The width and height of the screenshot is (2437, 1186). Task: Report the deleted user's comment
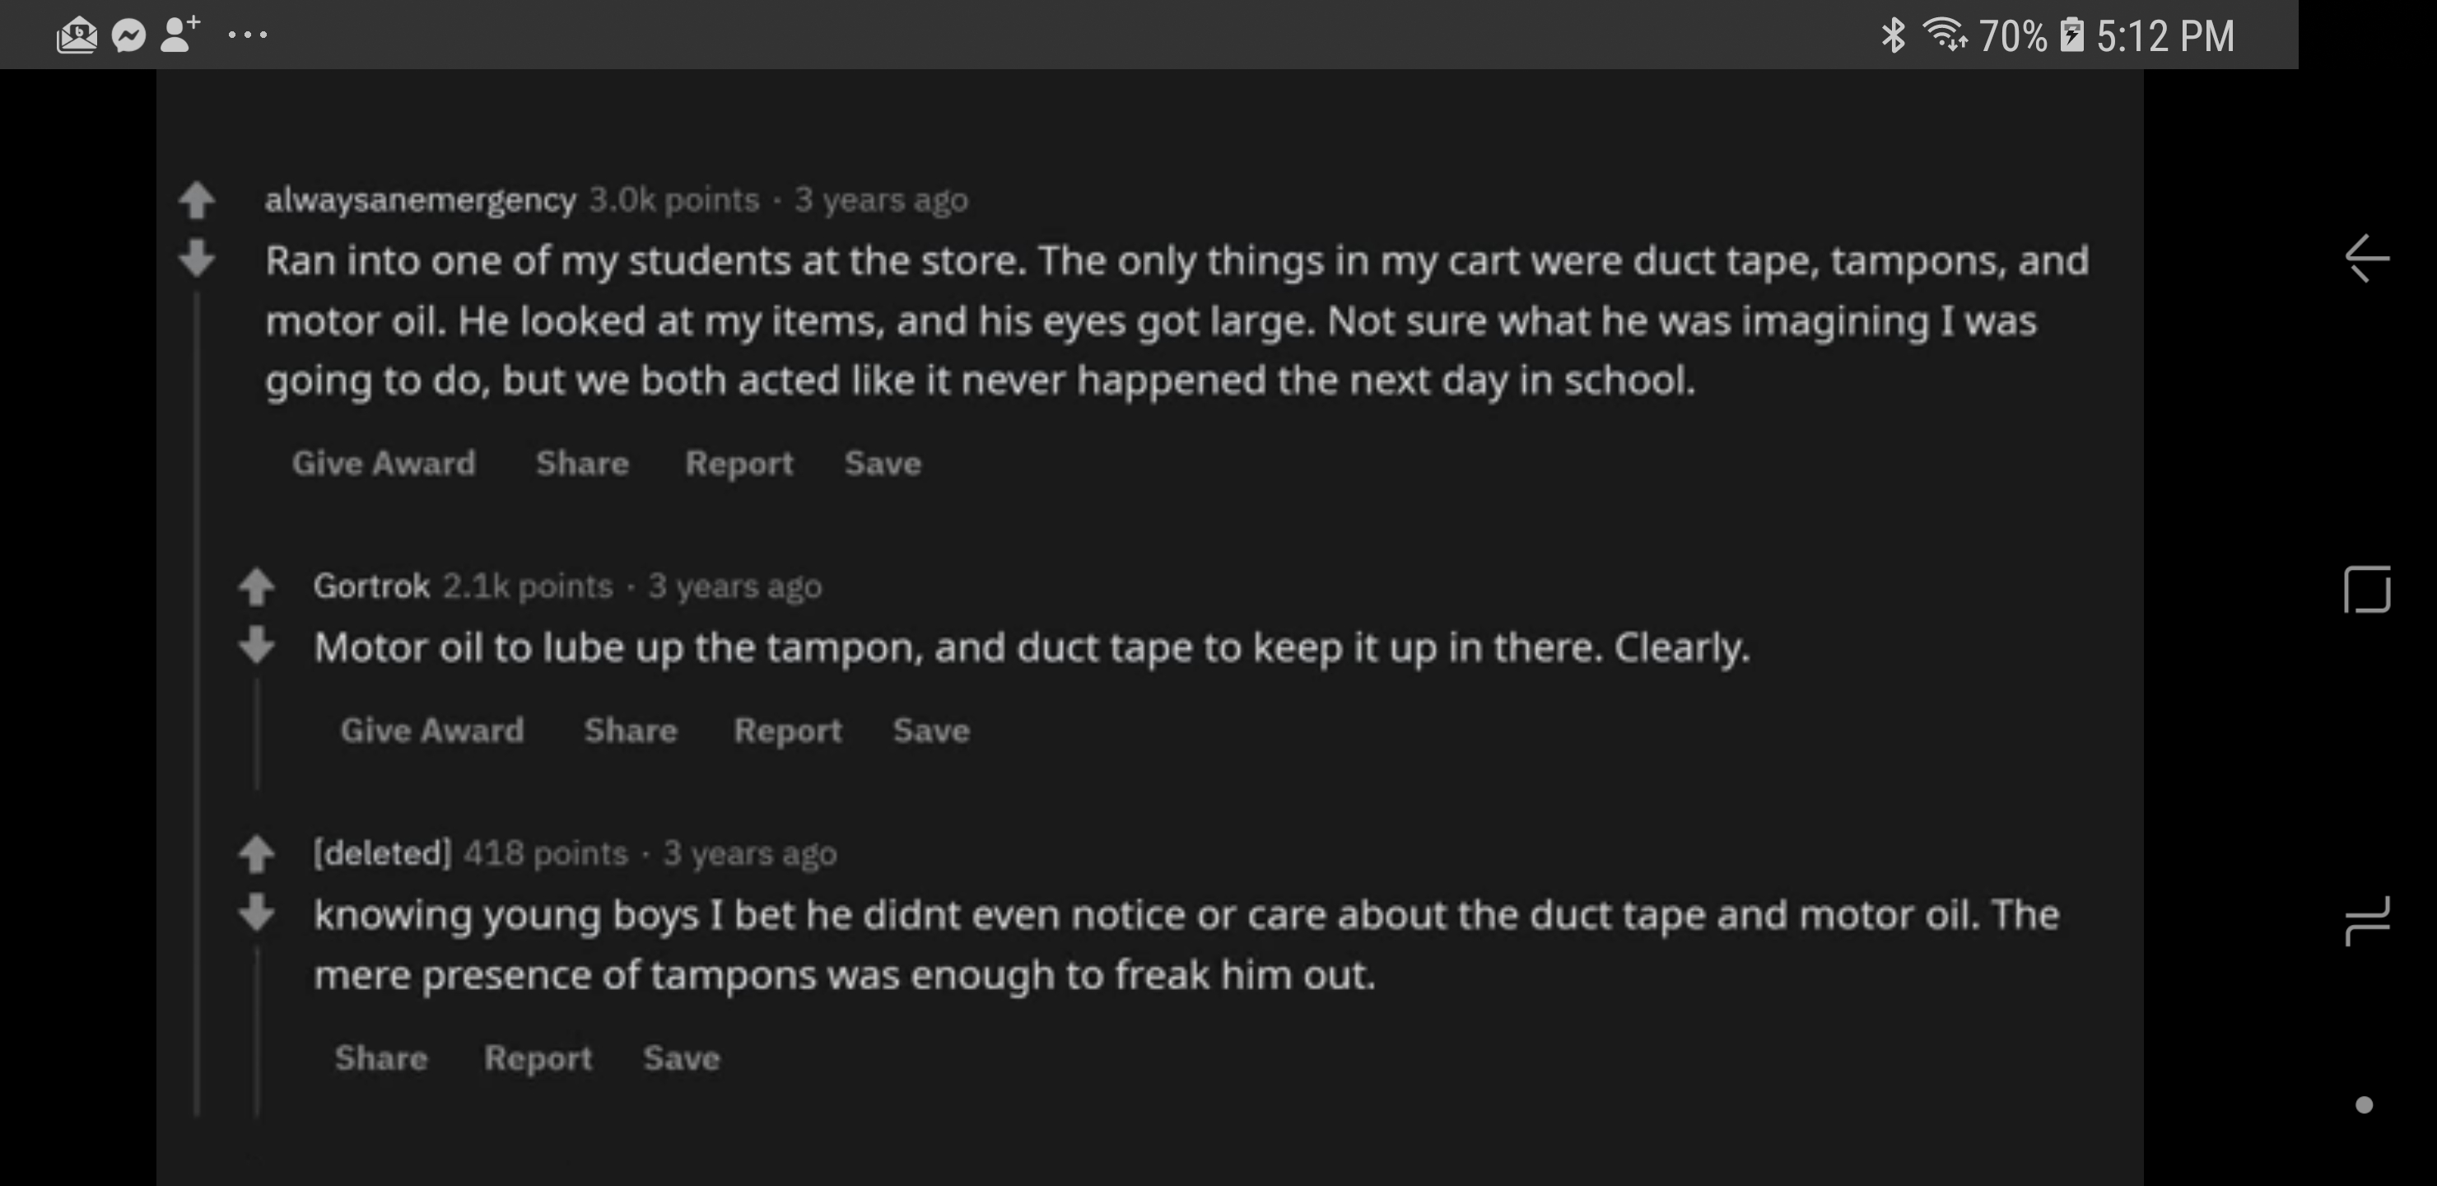pos(538,1058)
